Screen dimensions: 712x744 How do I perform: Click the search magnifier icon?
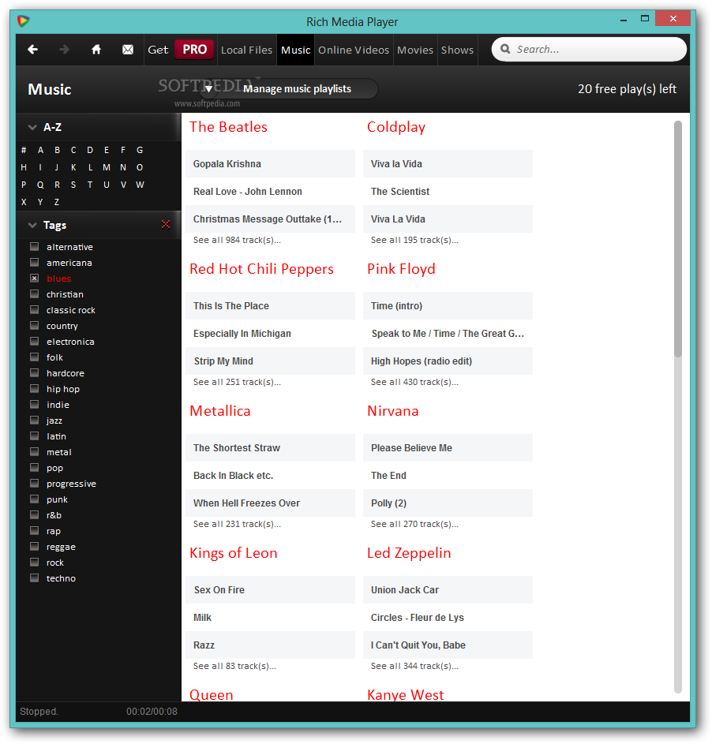[505, 49]
